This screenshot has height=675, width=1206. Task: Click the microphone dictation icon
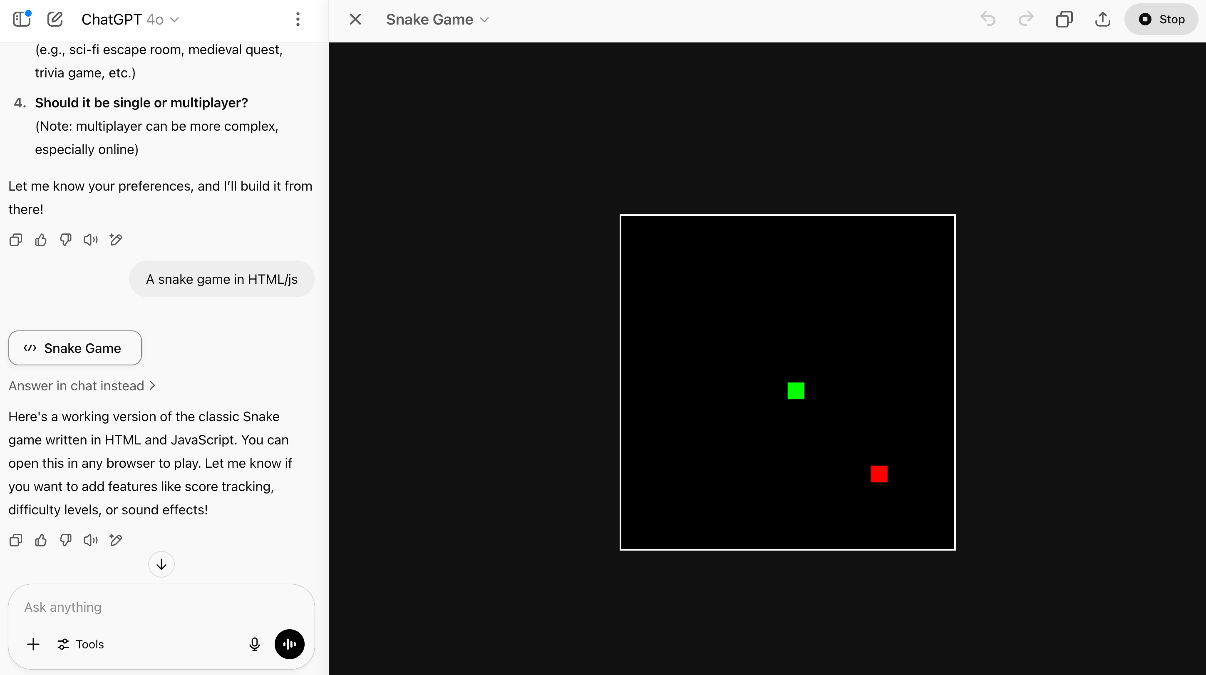pyautogui.click(x=254, y=644)
